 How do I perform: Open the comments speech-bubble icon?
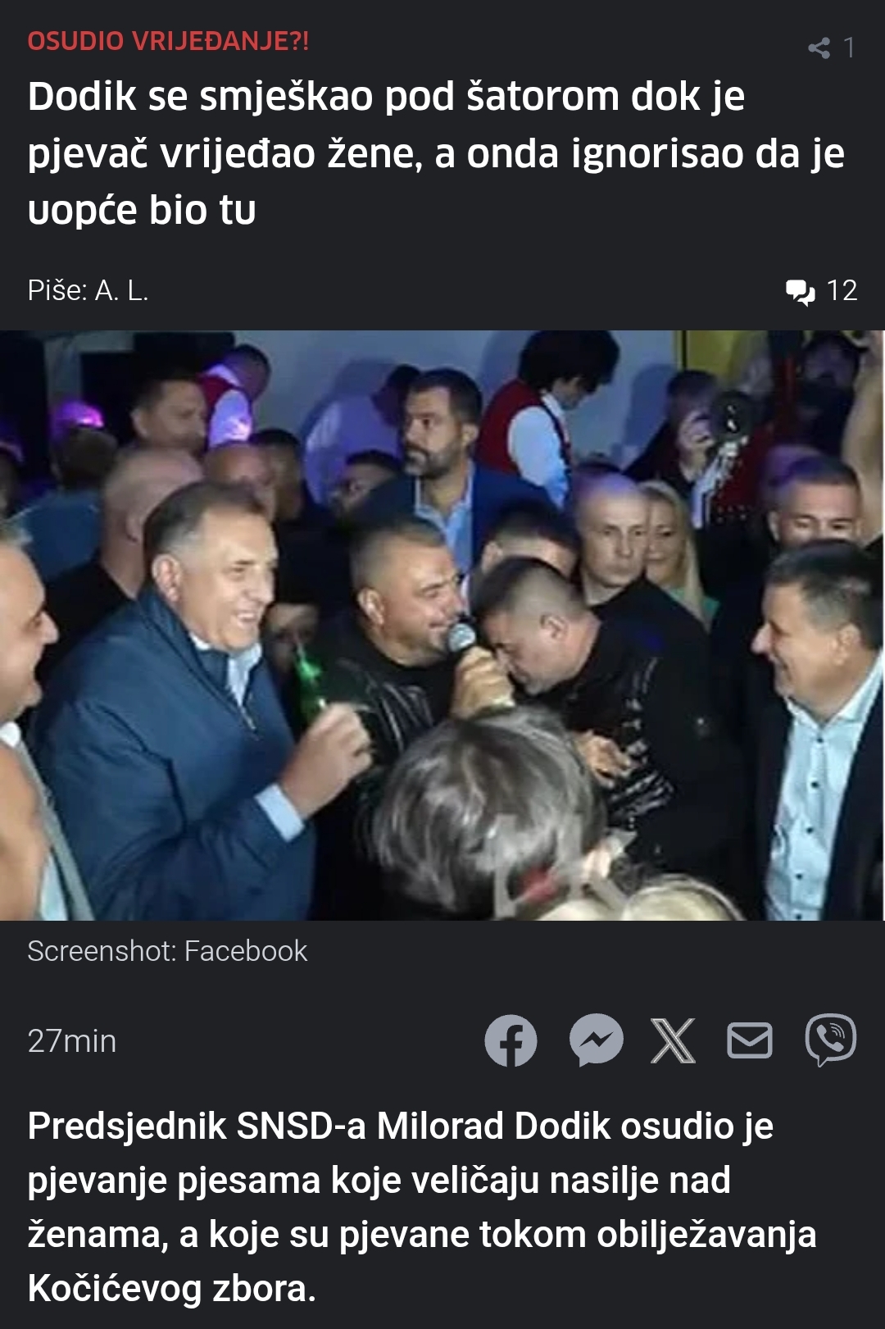click(x=800, y=291)
